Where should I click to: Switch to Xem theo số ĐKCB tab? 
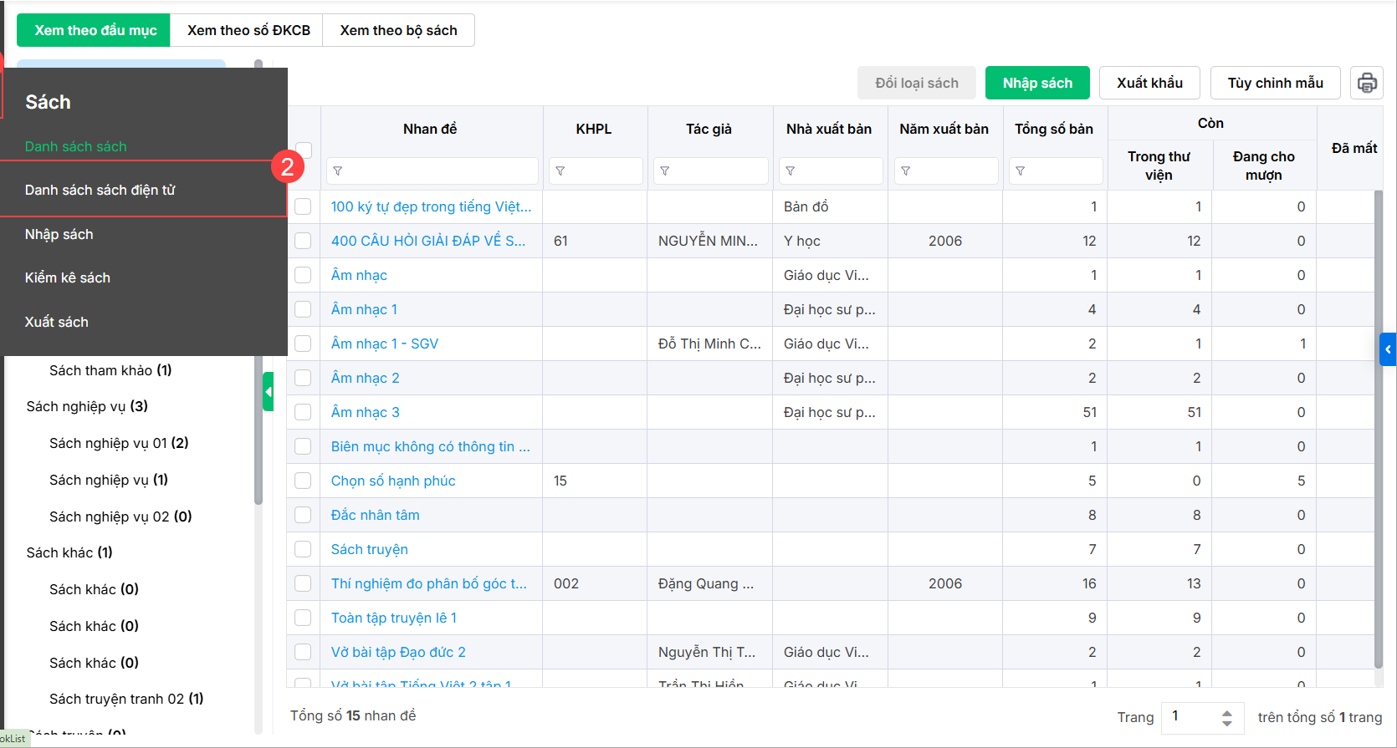pos(248,30)
